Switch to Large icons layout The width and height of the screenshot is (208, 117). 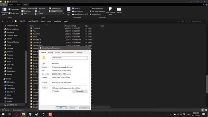point(40,8)
